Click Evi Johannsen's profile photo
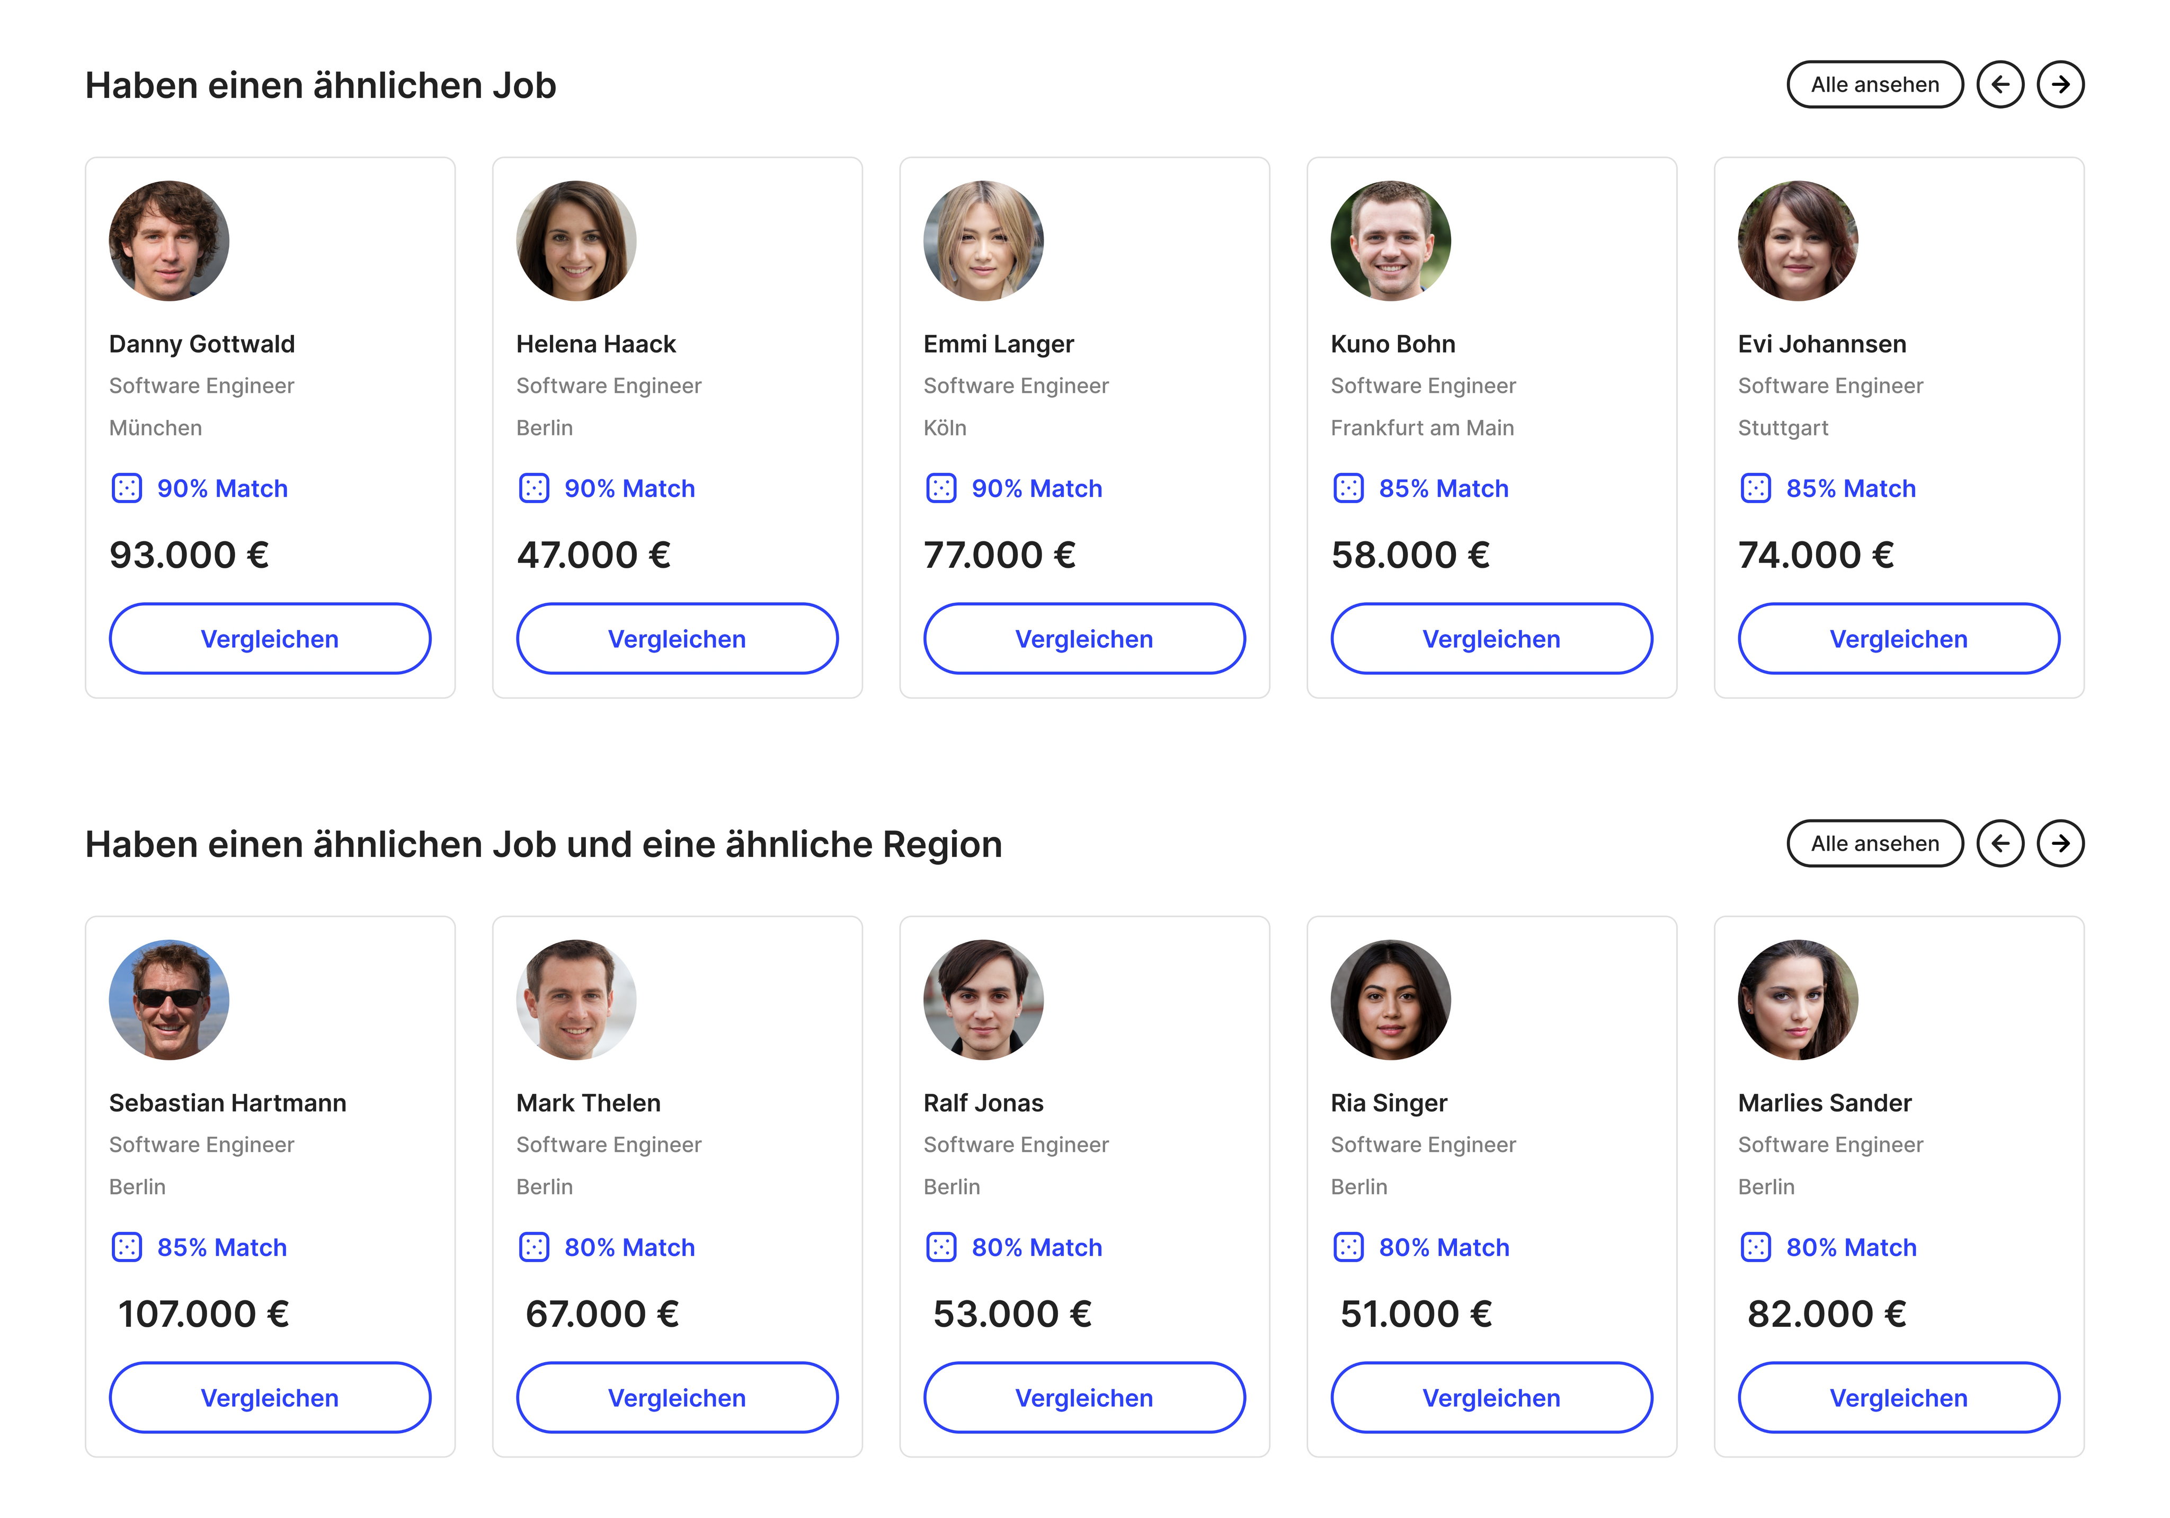The height and width of the screenshot is (1518, 2170). pos(1798,241)
